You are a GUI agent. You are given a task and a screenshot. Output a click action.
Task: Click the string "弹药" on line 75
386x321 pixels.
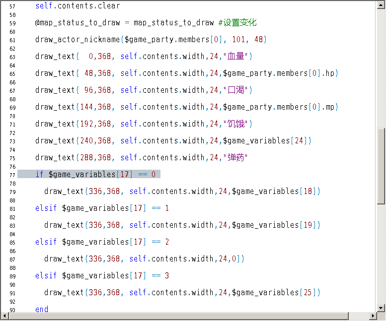(235, 157)
